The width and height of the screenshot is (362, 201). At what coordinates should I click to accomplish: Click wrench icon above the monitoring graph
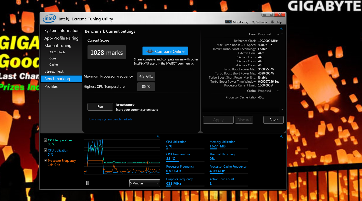(158, 137)
